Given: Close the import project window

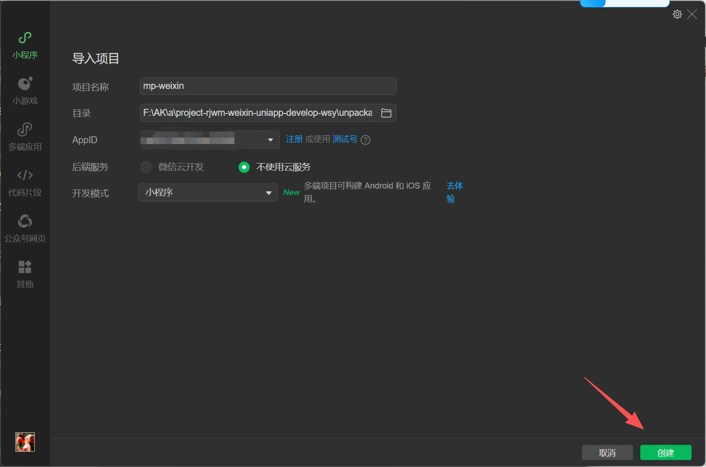Looking at the screenshot, I should pyautogui.click(x=692, y=14).
